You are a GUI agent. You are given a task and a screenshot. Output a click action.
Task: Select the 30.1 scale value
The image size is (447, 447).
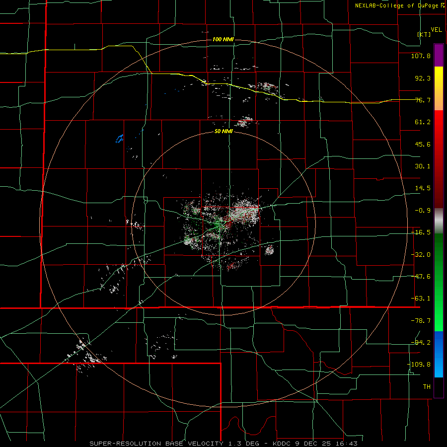click(423, 166)
